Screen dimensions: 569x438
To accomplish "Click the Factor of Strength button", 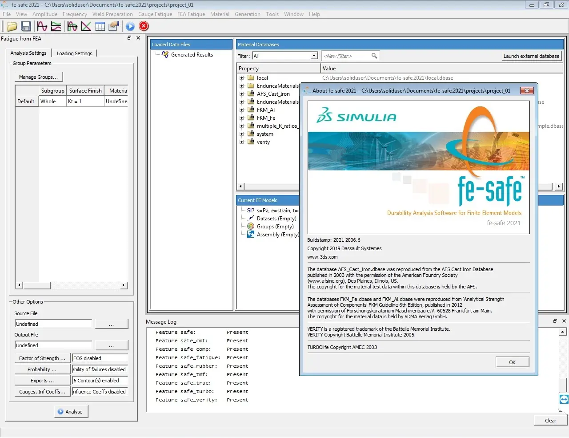I will click(42, 358).
